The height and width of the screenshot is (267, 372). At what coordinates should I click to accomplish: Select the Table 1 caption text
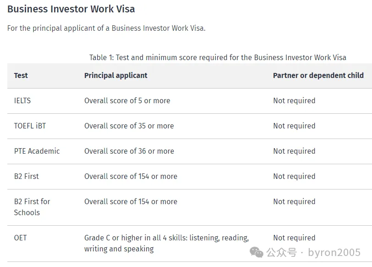click(x=218, y=57)
